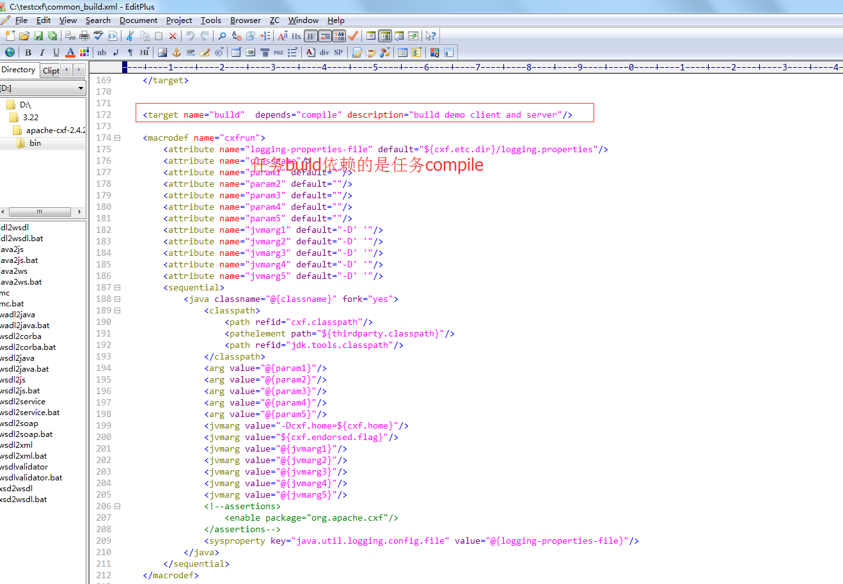
Task: Apply Bold HTML formatting
Action: pos(28,52)
